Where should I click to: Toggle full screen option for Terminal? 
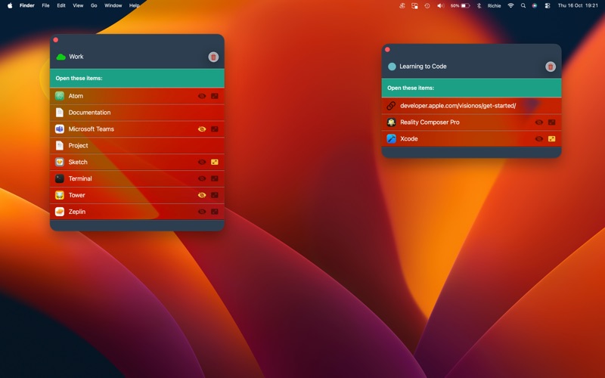coord(215,178)
